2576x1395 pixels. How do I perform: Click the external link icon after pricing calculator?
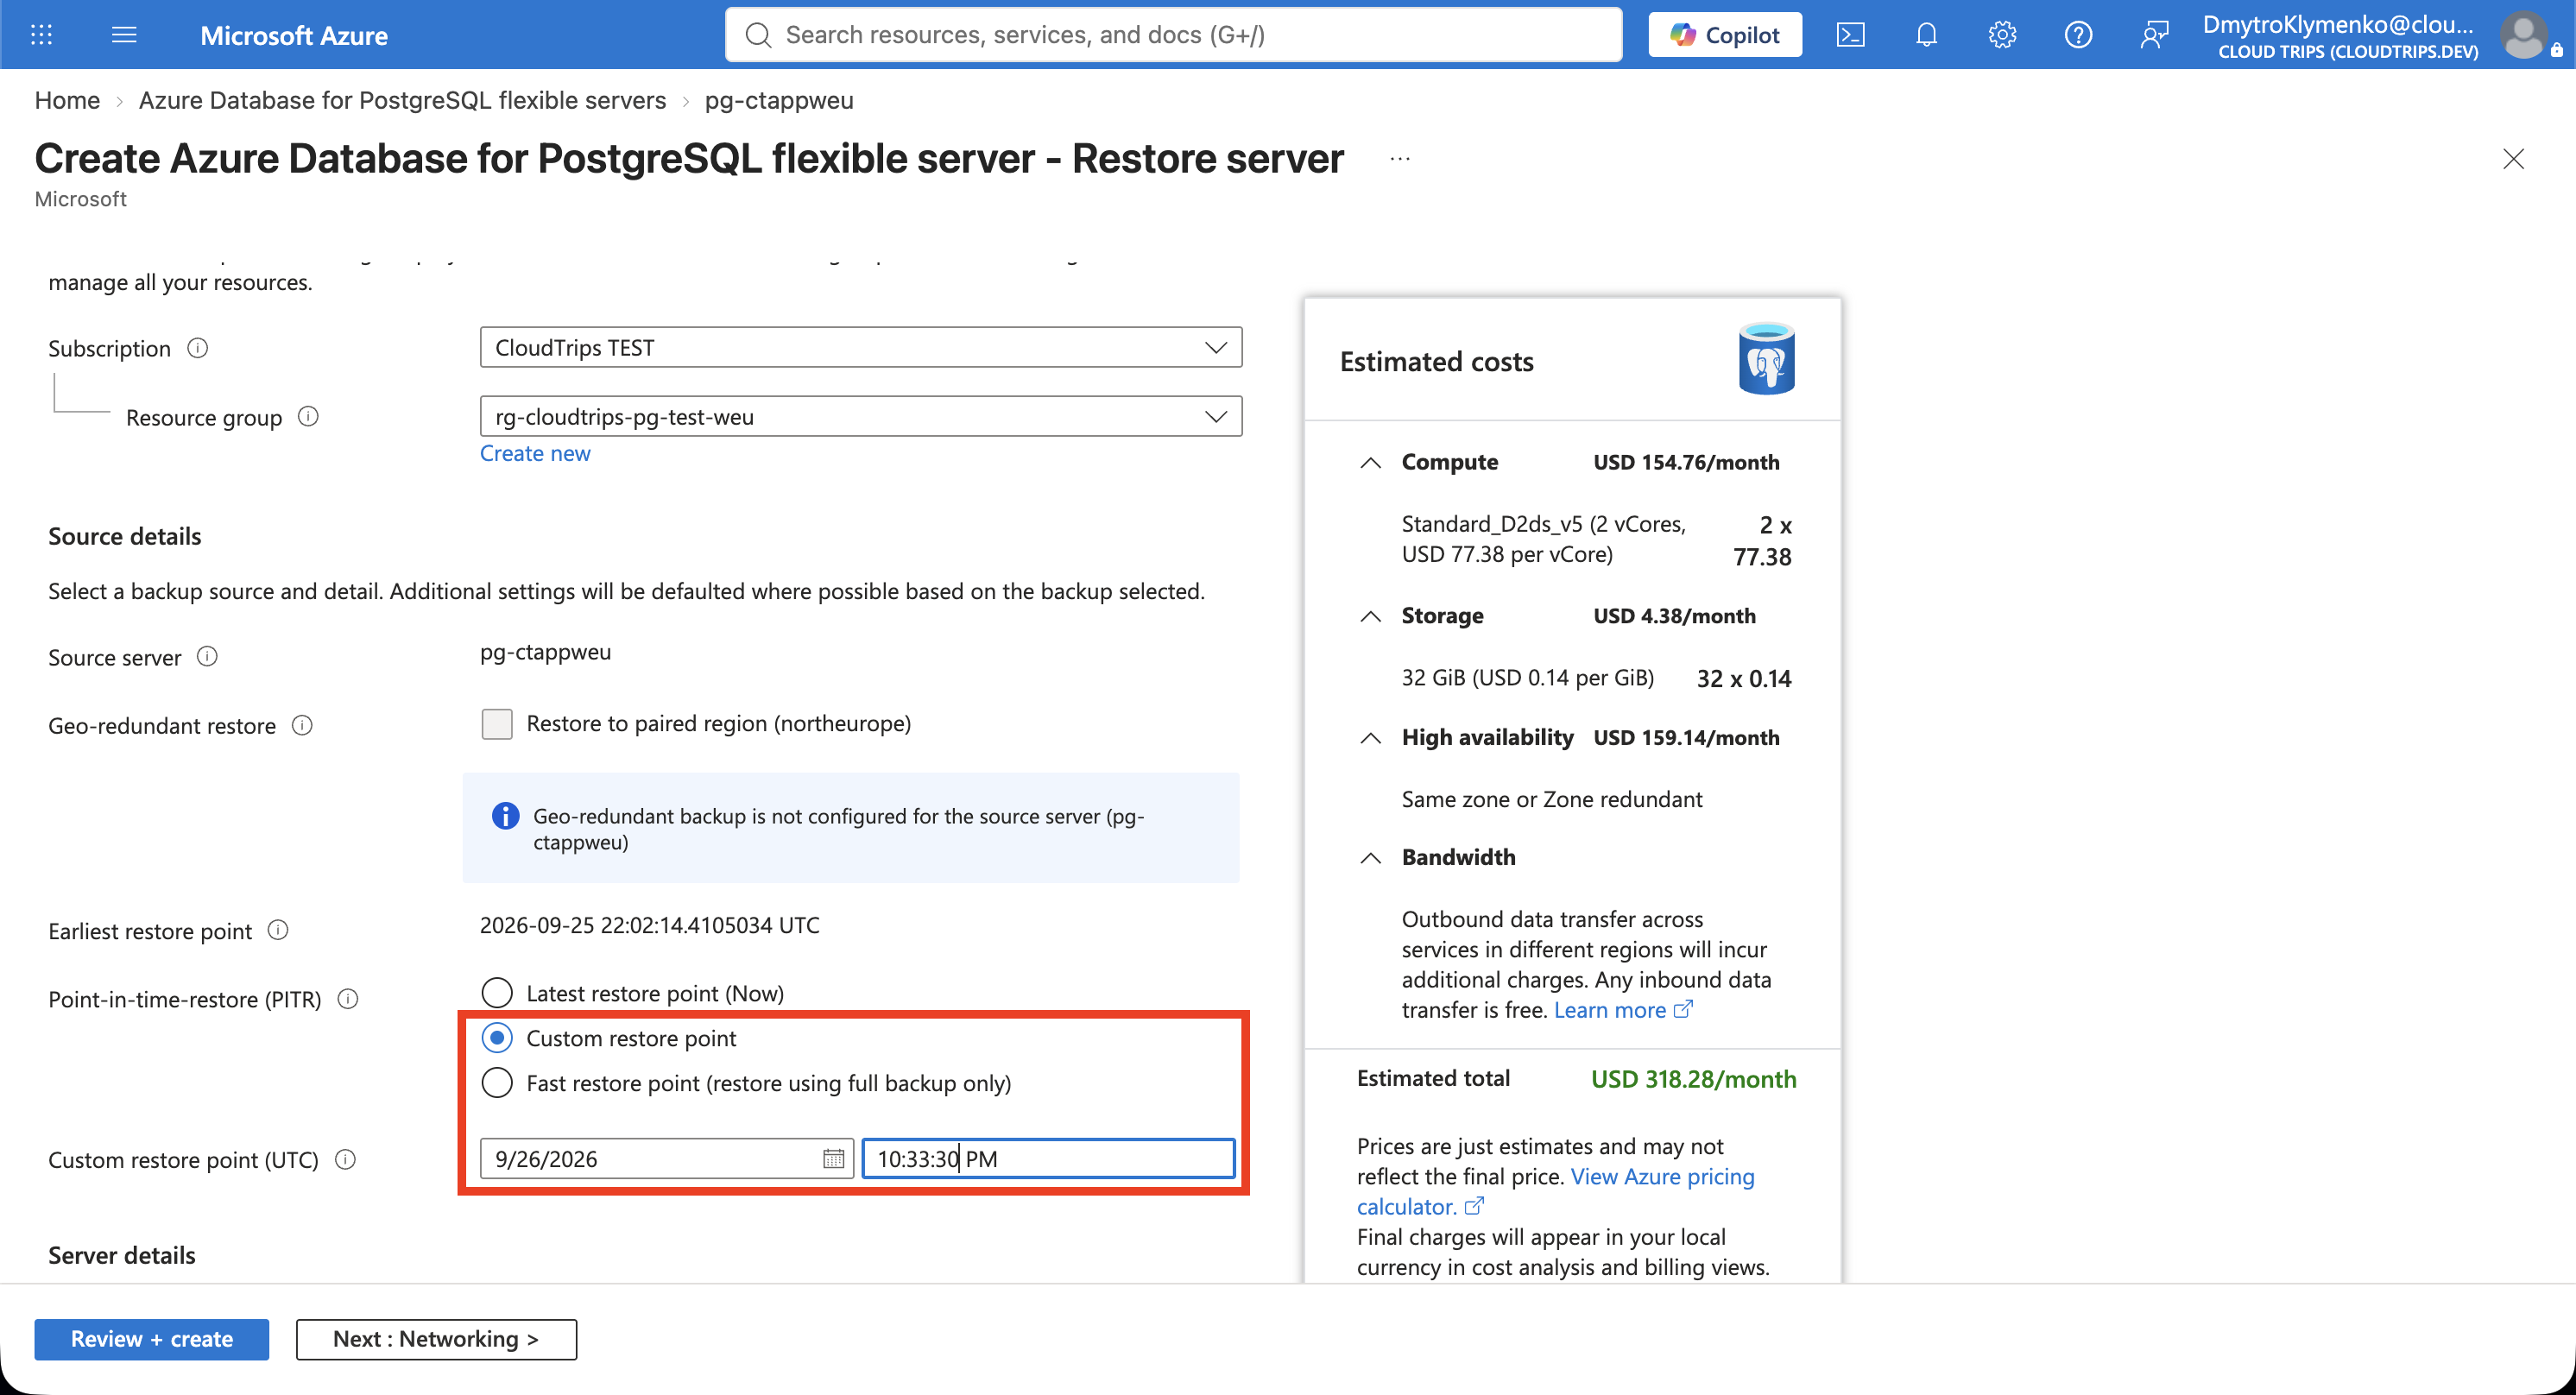coord(1474,1206)
